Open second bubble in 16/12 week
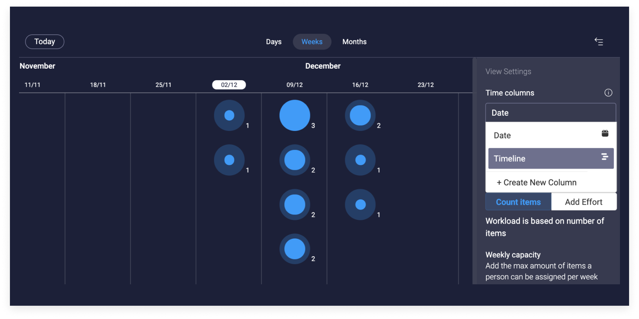 pos(360,160)
